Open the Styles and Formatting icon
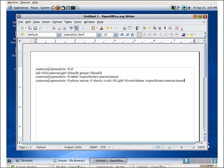 [22, 34]
